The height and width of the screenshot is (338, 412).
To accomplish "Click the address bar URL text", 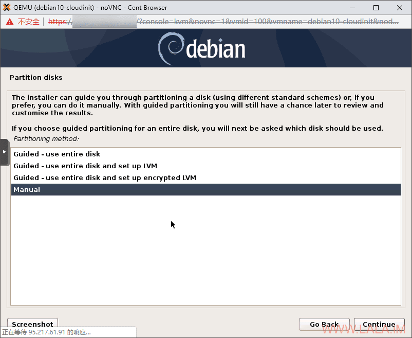I will [x=223, y=22].
